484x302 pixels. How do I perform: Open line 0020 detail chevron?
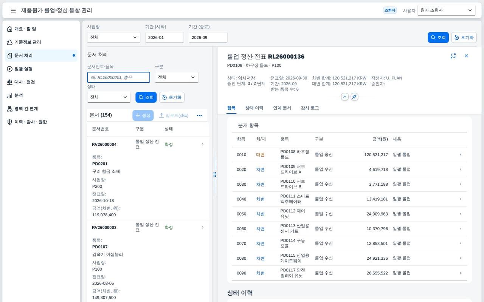pyautogui.click(x=460, y=169)
